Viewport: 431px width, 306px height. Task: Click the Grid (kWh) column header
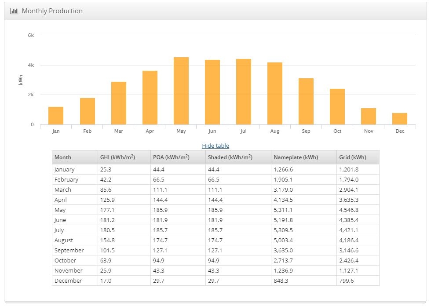click(352, 157)
